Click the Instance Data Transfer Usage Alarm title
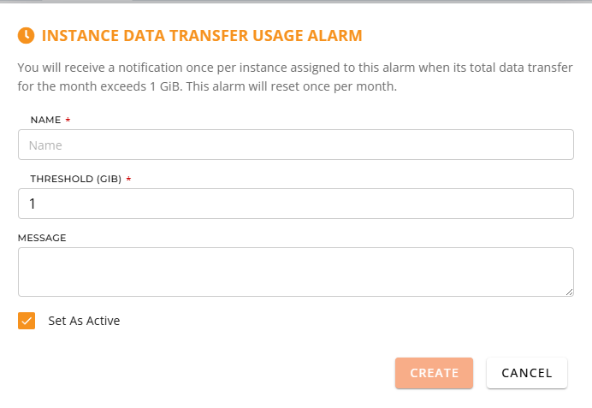592x408 pixels. click(202, 35)
